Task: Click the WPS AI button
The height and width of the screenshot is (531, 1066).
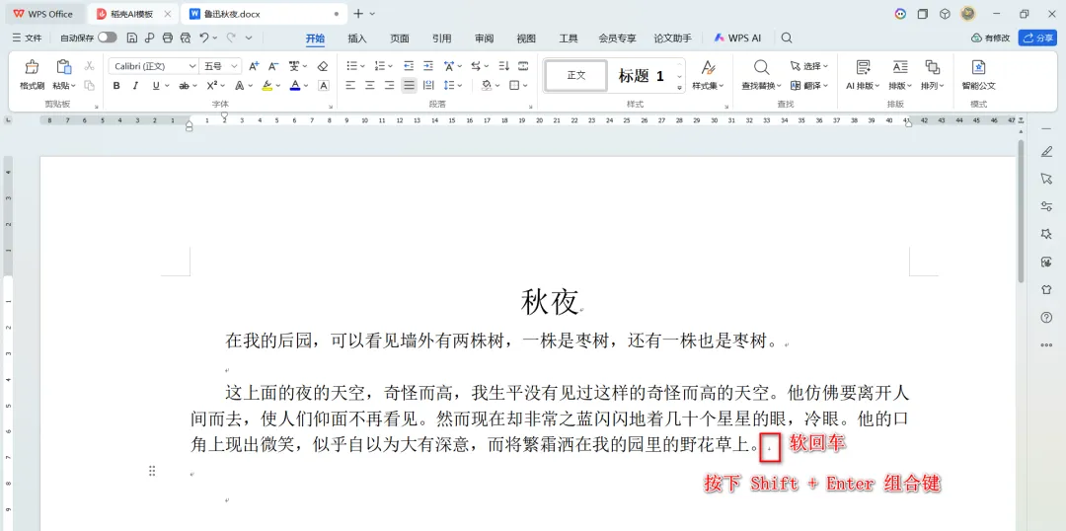Action: coord(737,38)
